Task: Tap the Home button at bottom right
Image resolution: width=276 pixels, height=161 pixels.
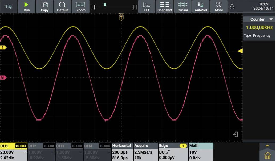Action: point(267,155)
